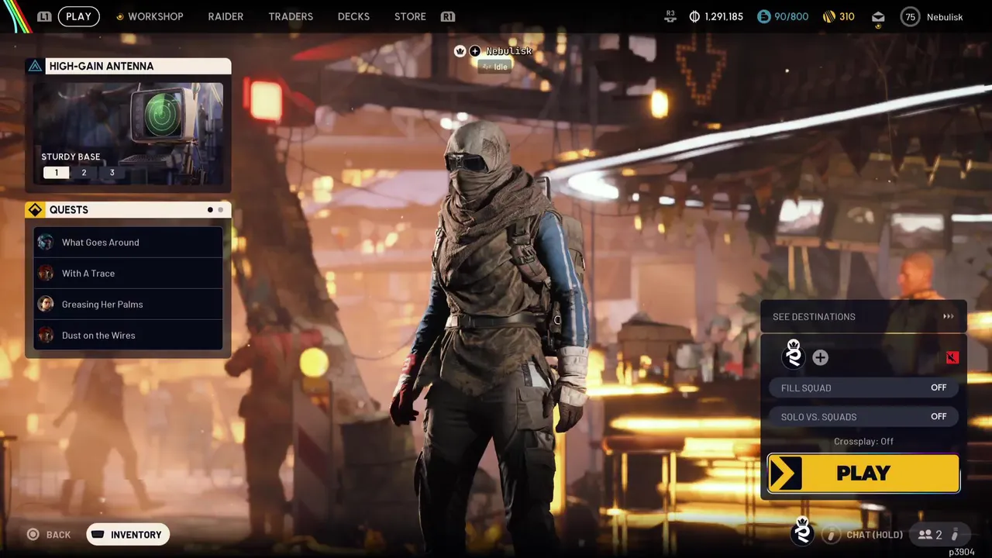
Task: Click the stick icon beside CHAT (HOLD)
Action: (x=831, y=535)
